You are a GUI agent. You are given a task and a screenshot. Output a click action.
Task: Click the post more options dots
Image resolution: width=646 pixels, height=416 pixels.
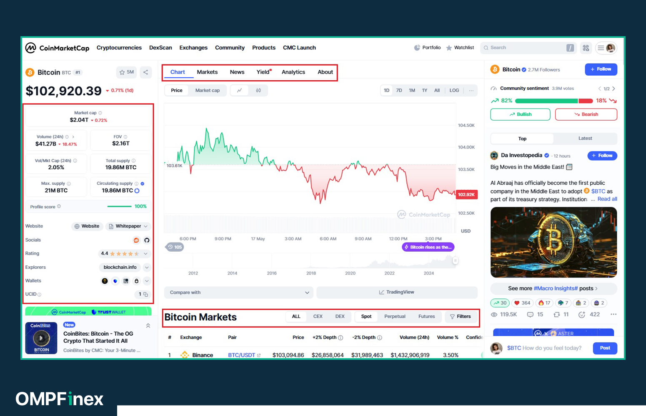pos(613,314)
